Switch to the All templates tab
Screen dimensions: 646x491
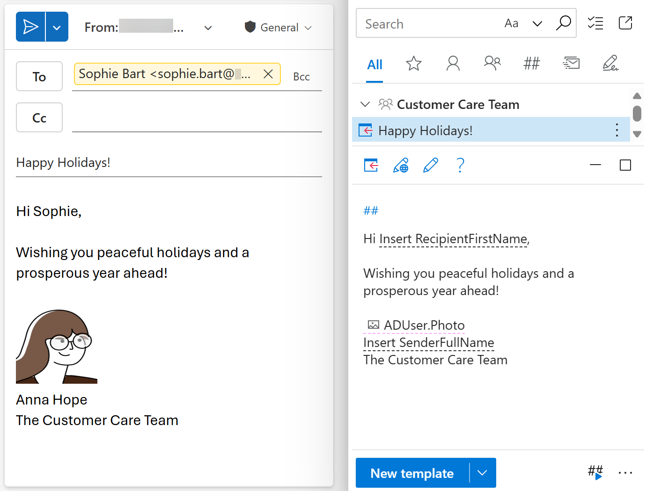tap(374, 65)
